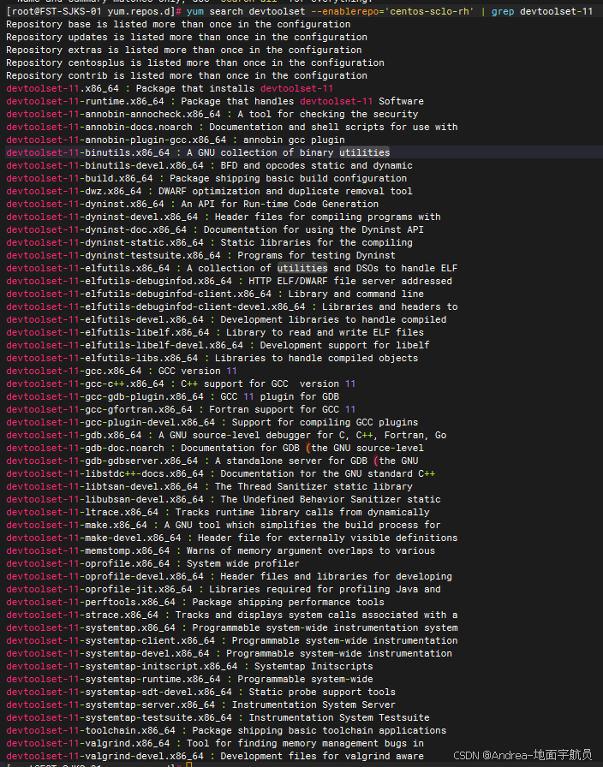This screenshot has width=603, height=767.
Task: Click devtoolset-11-annobin-annocheck.x86_64 entry
Action: coord(212,114)
